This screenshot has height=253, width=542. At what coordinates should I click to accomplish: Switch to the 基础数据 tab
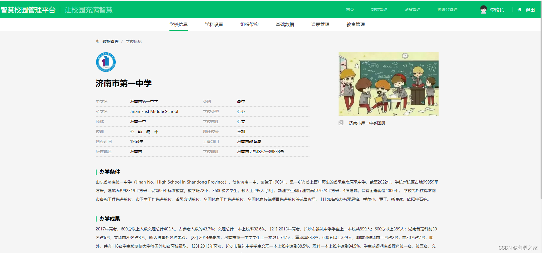[285, 25]
